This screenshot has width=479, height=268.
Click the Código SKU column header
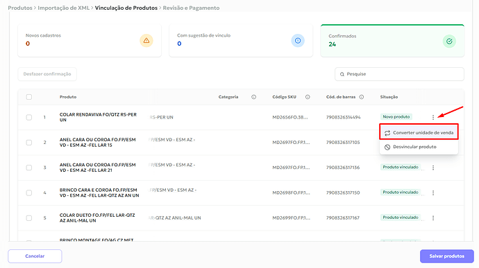tap(284, 97)
